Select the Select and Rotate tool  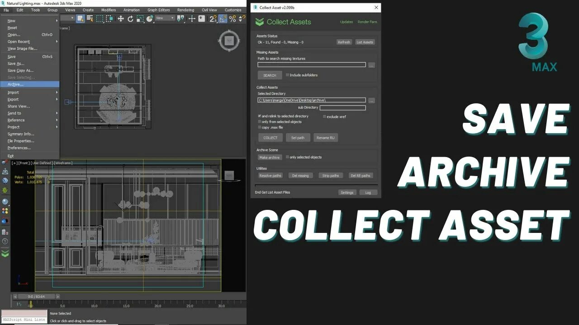coord(130,19)
